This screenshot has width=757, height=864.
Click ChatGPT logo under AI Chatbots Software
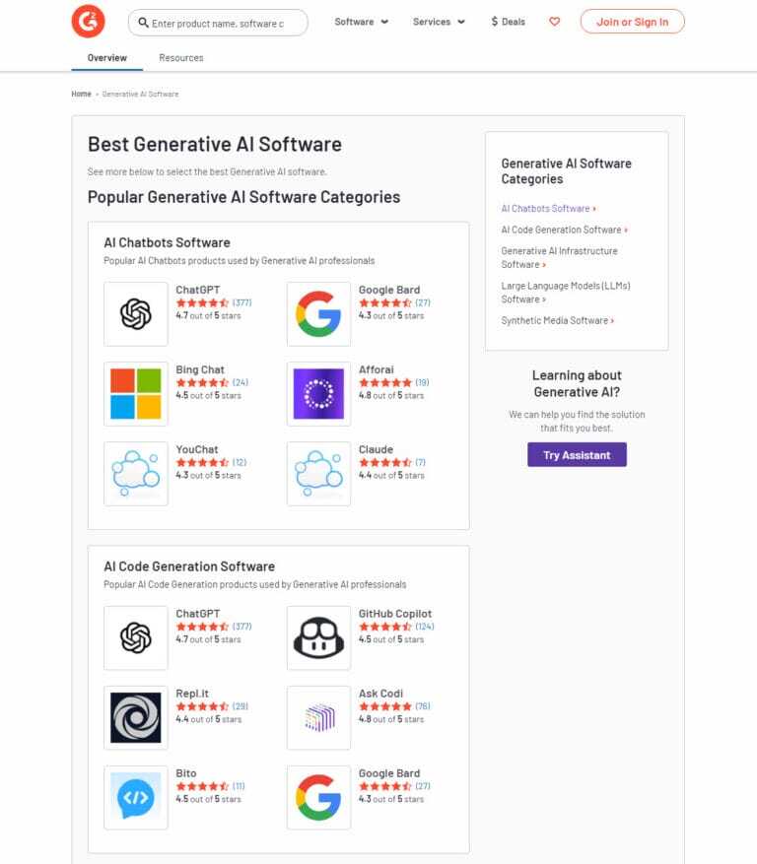tap(135, 314)
